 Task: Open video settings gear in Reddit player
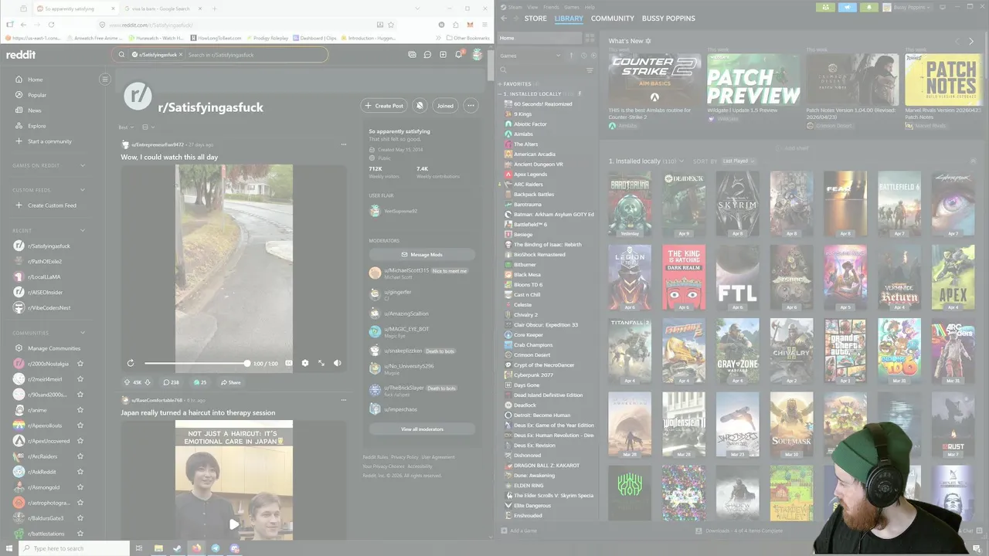point(305,363)
